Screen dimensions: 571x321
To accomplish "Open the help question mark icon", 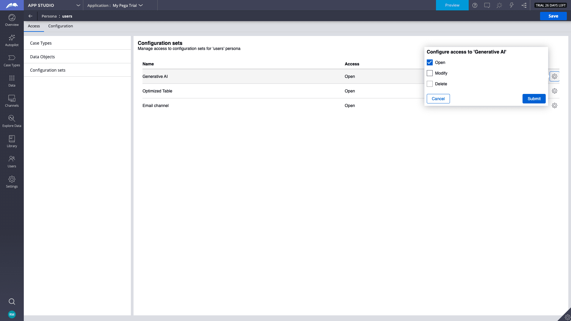I will (475, 5).
